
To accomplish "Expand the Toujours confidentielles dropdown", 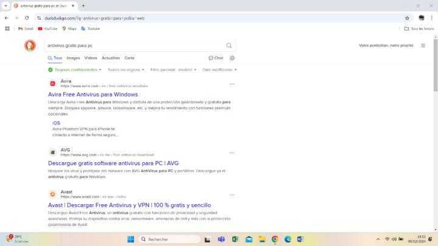I will pos(75,70).
